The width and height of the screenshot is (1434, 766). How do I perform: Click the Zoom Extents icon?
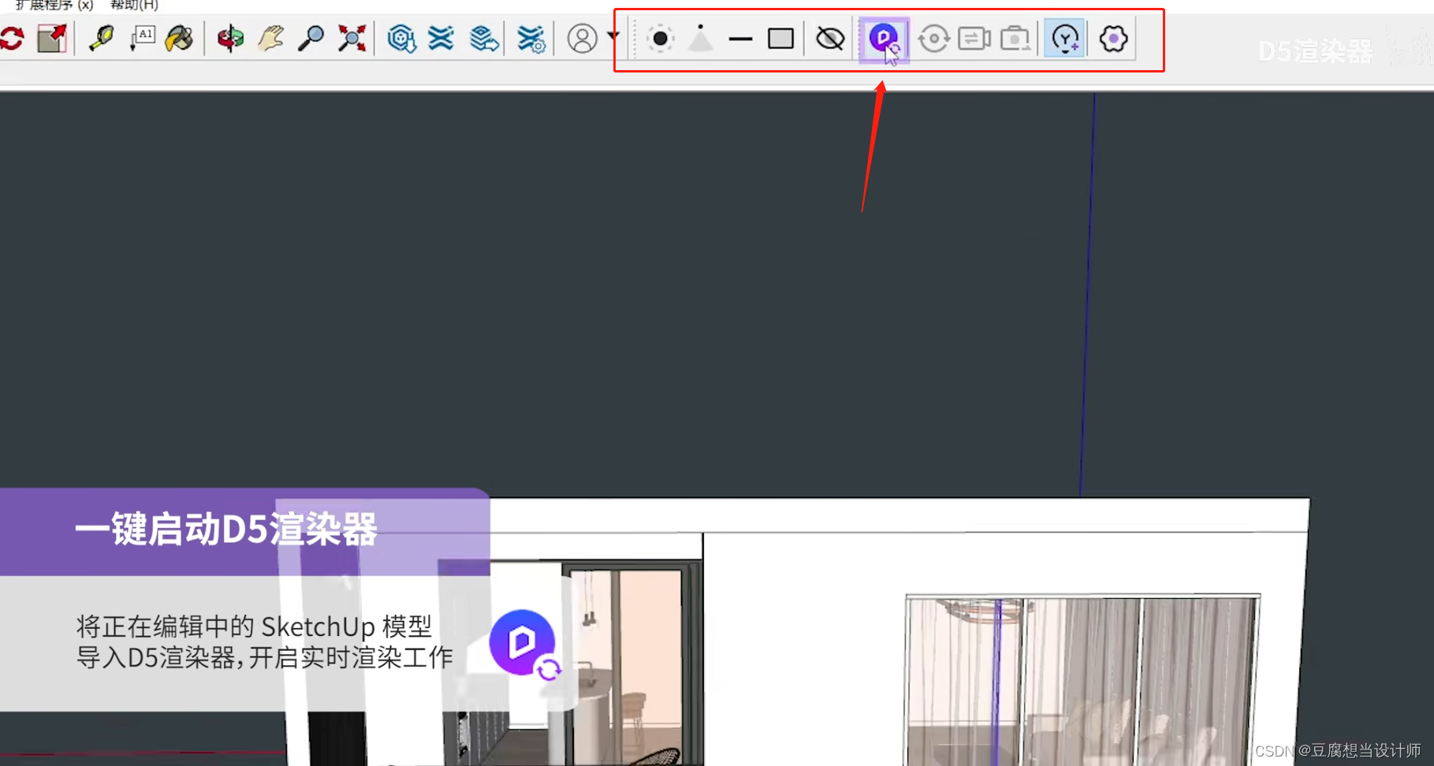coord(351,38)
